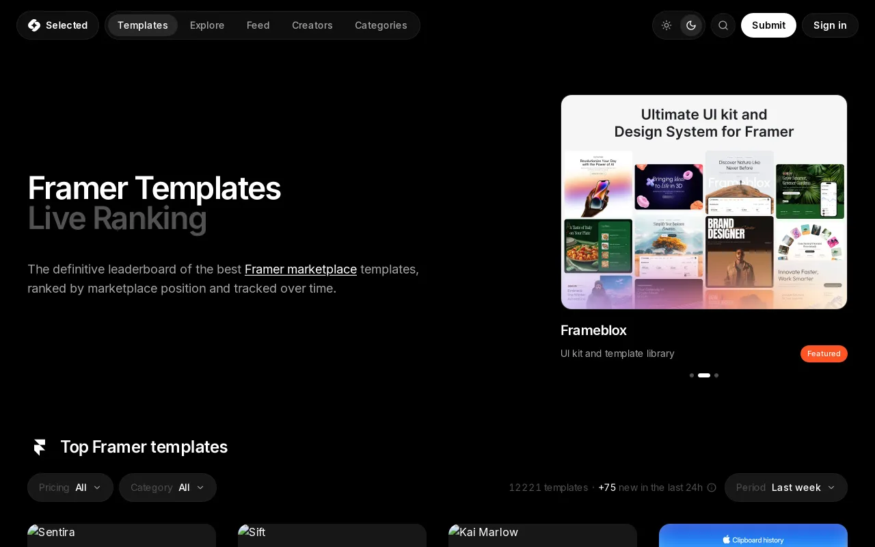The height and width of the screenshot is (547, 875).
Task: Open the Templates tab
Action: [x=143, y=25]
